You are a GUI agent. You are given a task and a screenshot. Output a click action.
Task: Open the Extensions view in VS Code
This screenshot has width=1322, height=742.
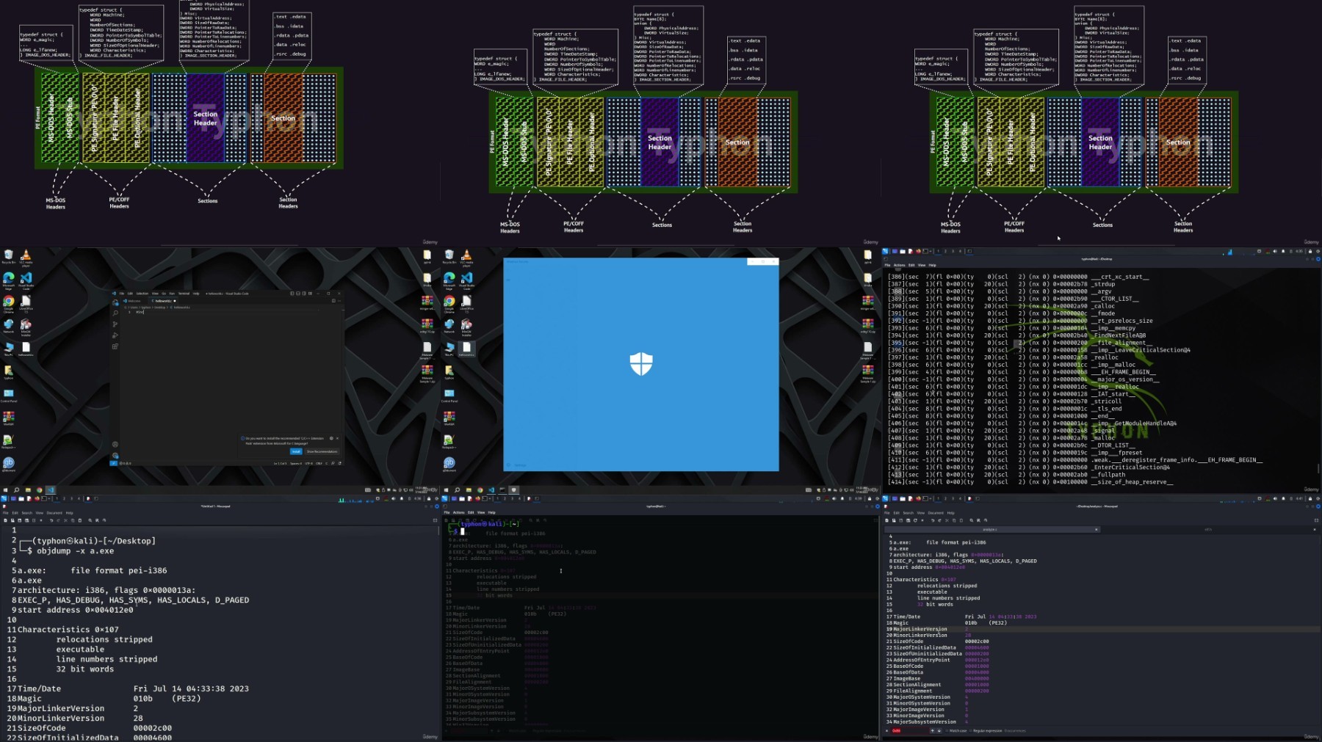click(x=115, y=346)
